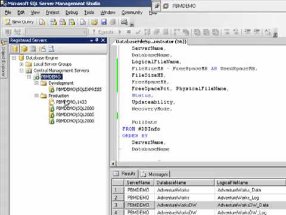The height and width of the screenshot is (215, 286).
Task: Click the Activity Monitor toolbar icon
Action: (x=125, y=22)
